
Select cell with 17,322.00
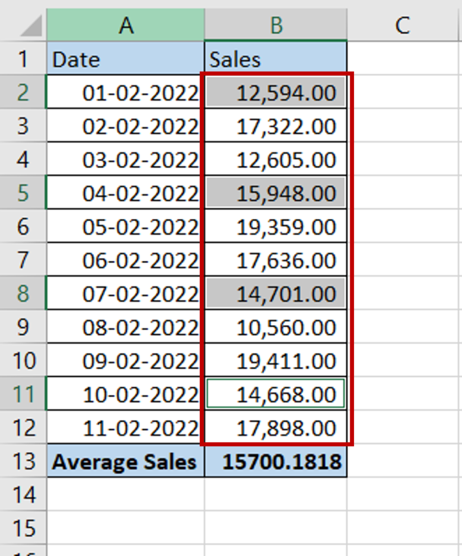276,125
